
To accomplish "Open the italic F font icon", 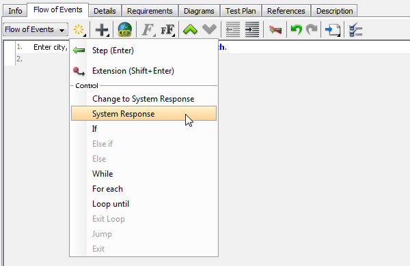I will [148, 29].
